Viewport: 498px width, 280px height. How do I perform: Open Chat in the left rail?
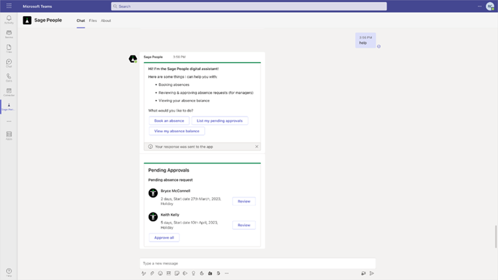pyautogui.click(x=9, y=63)
